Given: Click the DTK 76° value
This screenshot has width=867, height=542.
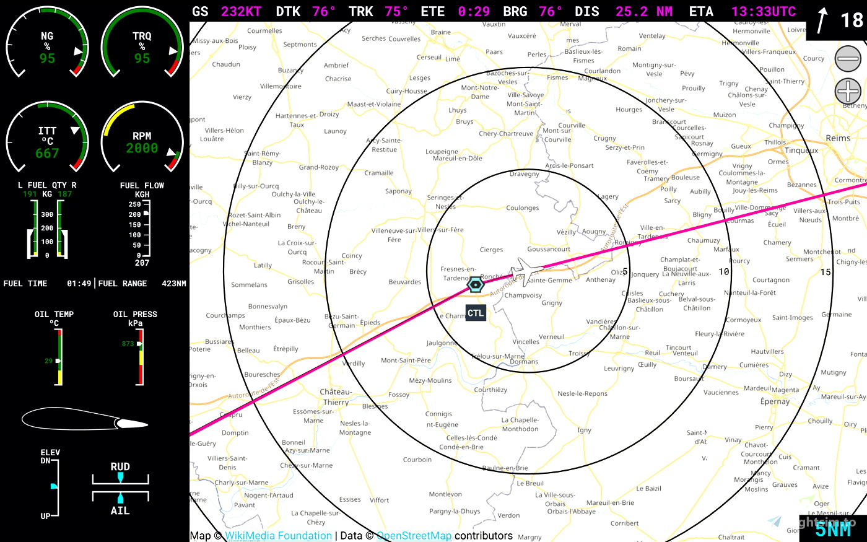Looking at the screenshot, I should pos(324,11).
